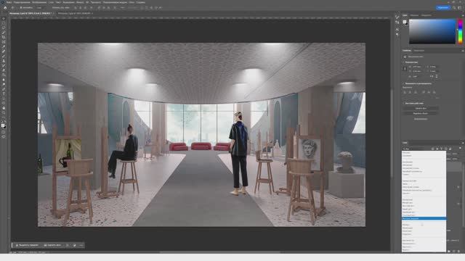
Task: Select the Crop tool
Action: pos(4,37)
